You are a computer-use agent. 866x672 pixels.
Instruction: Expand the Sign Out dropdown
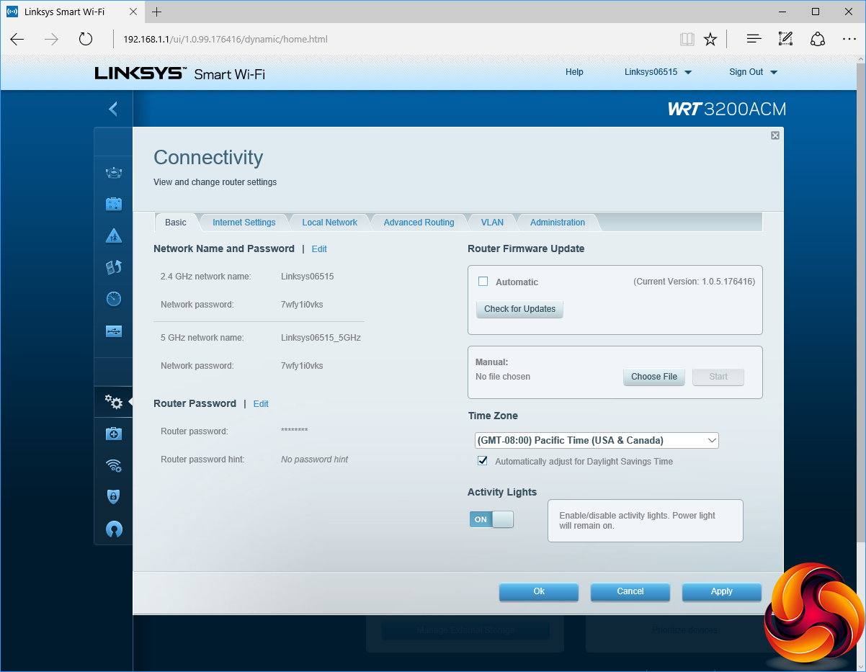[753, 72]
